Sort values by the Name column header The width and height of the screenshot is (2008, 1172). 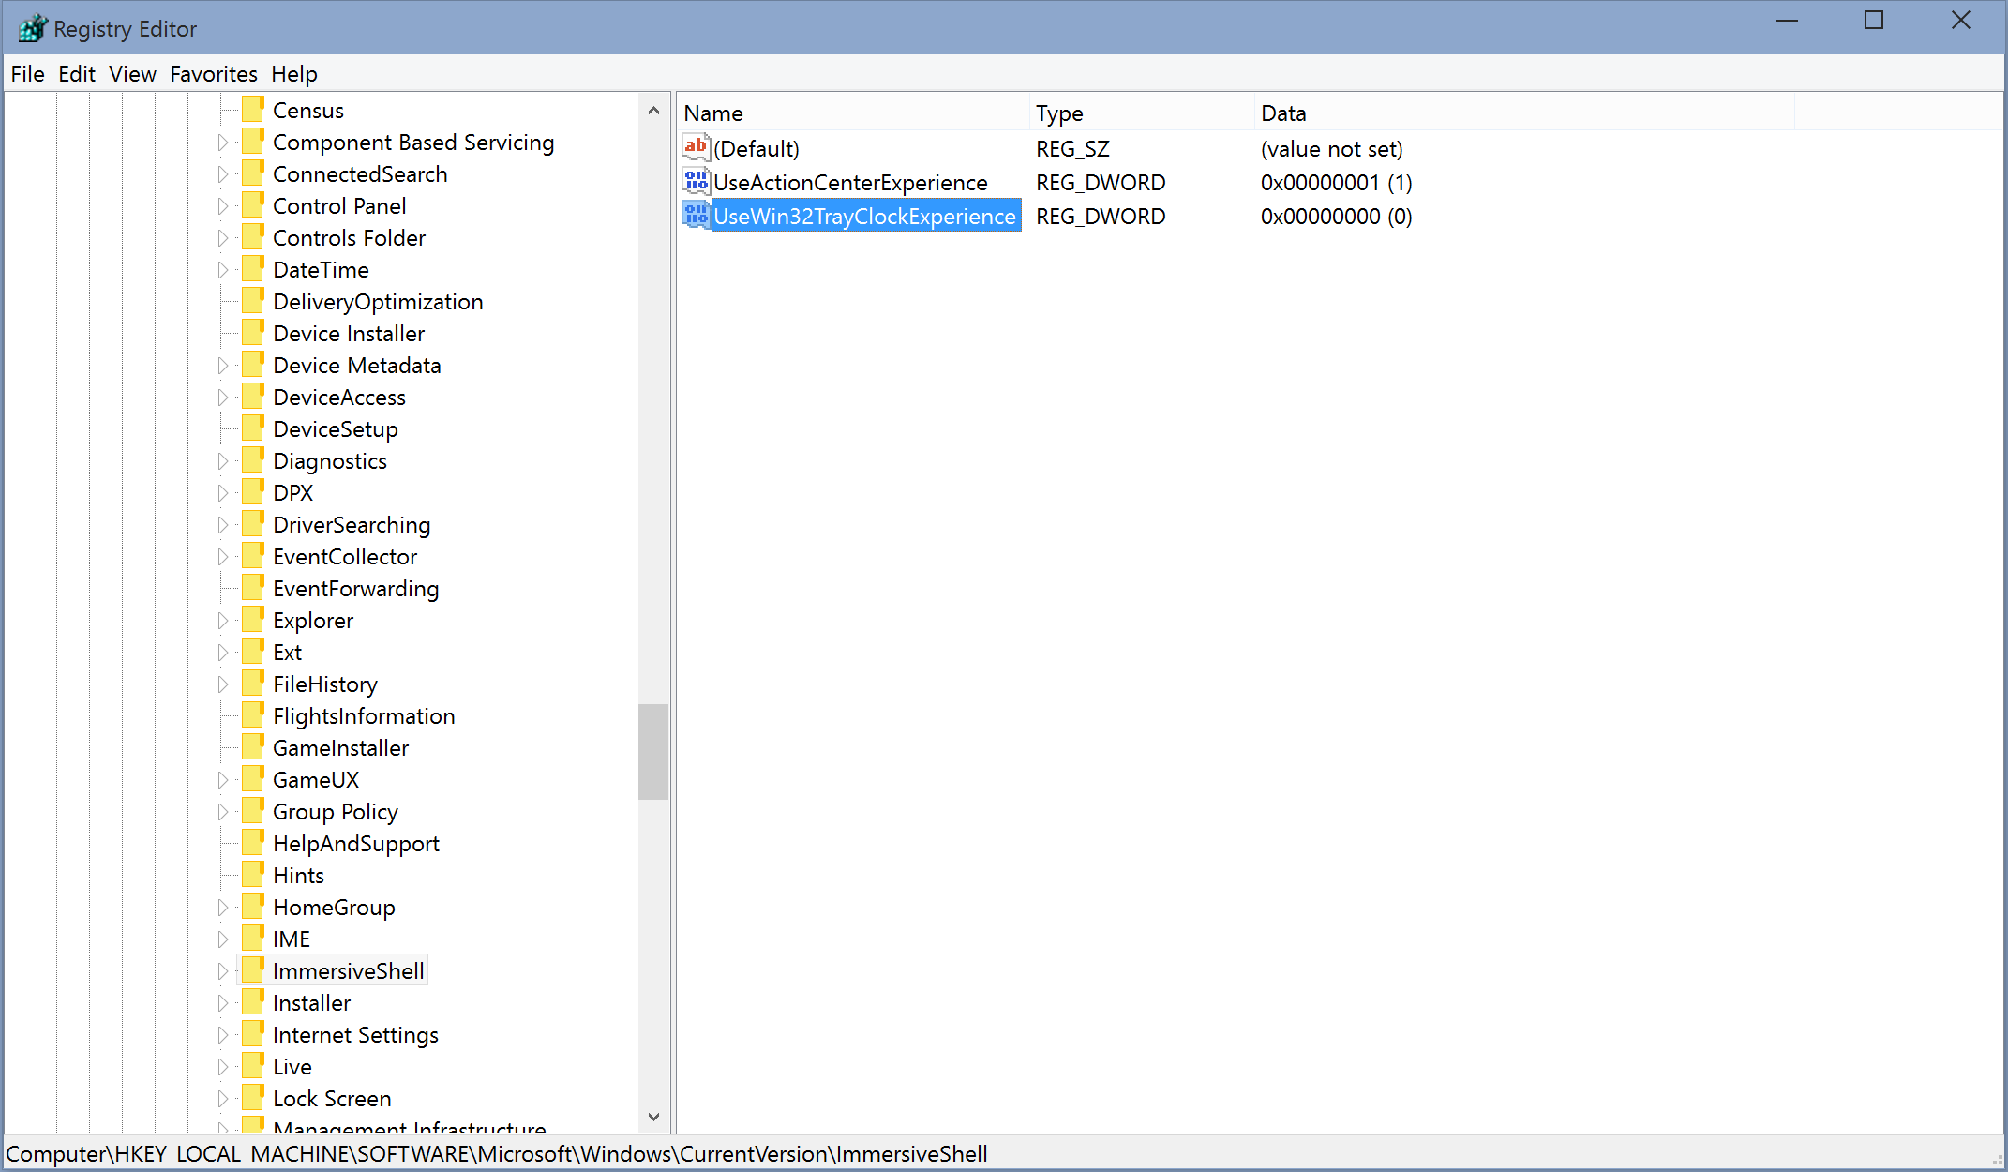[853, 113]
